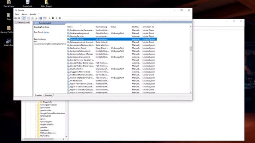Viewport: 255px width, 143px height.
Task: Select the Apps desktop folder icon
Action: (9, 16)
